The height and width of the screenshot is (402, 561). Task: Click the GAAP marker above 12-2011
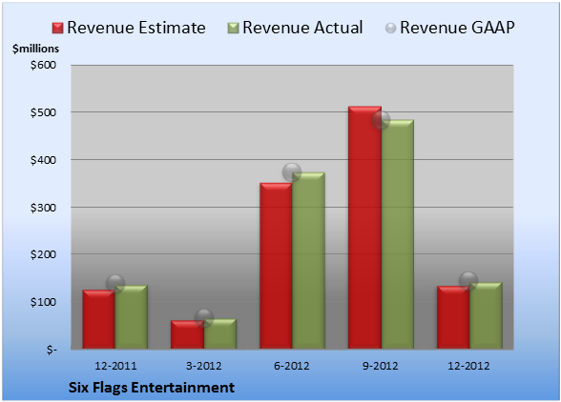[115, 284]
